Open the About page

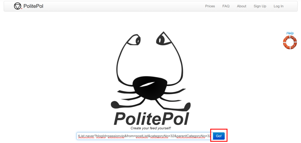tap(241, 6)
